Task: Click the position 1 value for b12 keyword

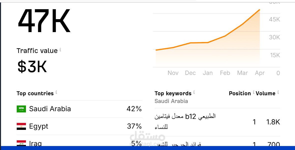Action: pos(254,122)
